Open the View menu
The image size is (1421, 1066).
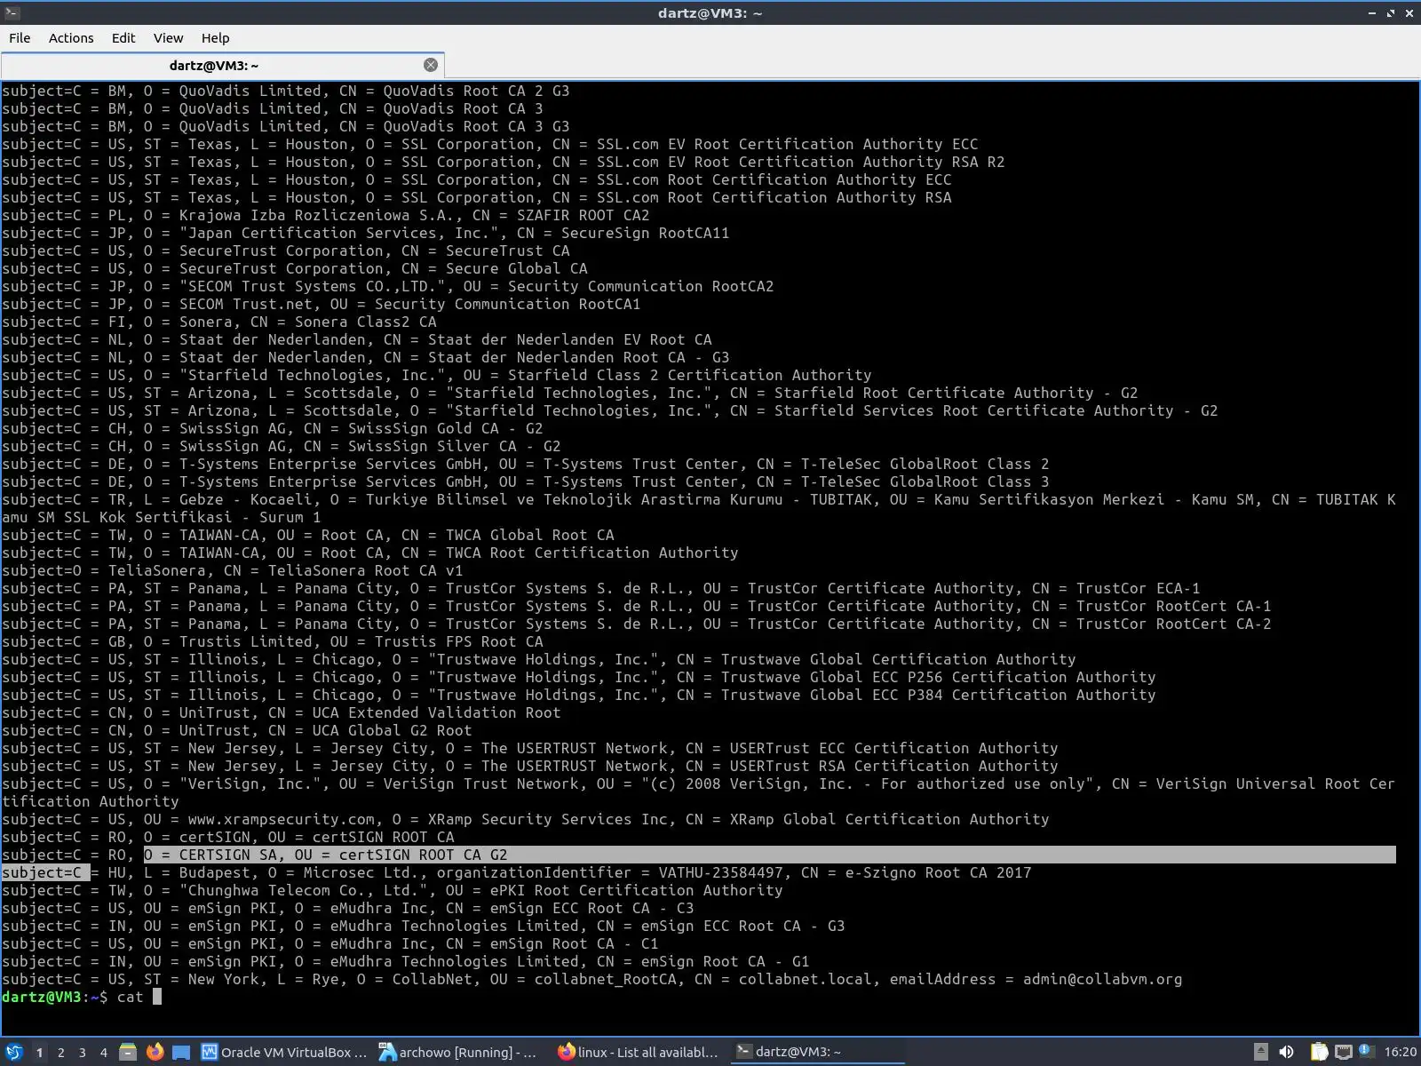[168, 38]
